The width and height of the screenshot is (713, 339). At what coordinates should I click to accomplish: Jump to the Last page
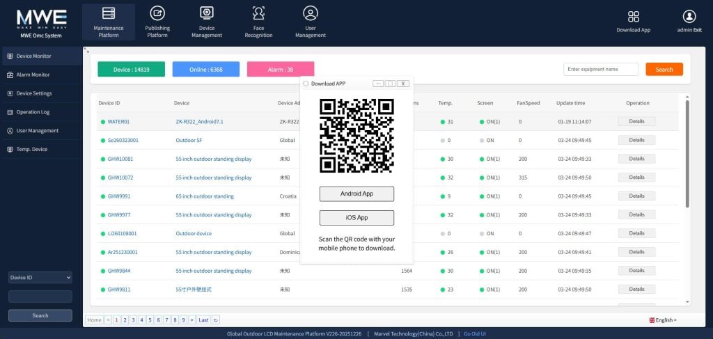tap(204, 320)
